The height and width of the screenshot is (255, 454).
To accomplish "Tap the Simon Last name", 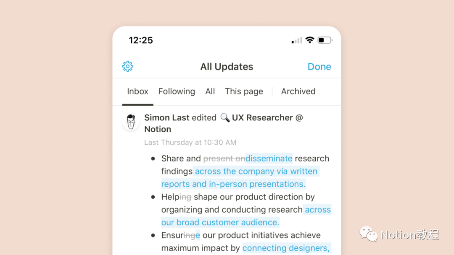I will point(166,118).
